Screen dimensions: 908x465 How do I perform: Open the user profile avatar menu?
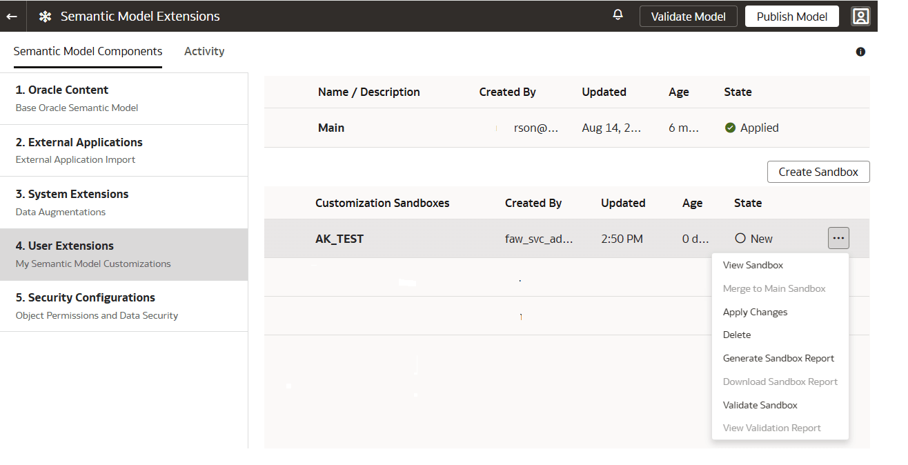(x=861, y=15)
